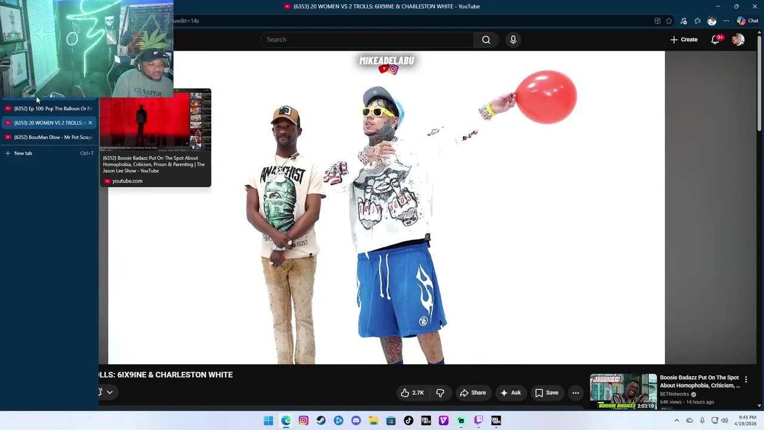
Task: Open Microsoft Store taskbar icon
Action: pos(391,420)
